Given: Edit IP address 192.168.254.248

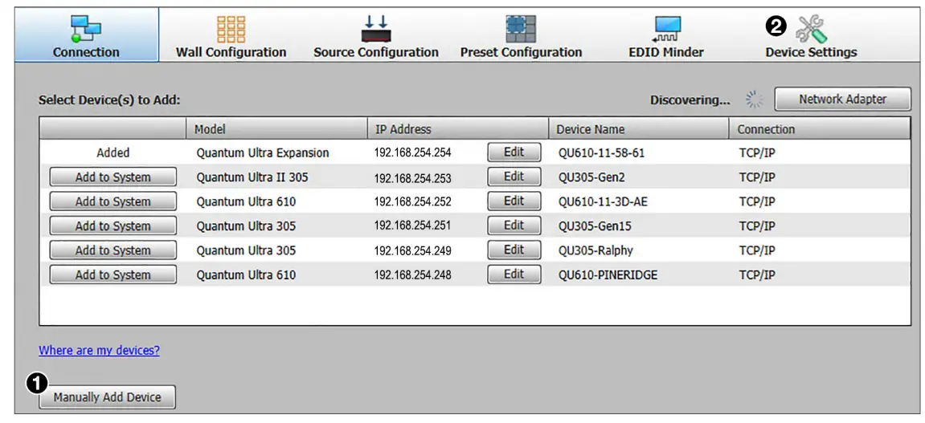Looking at the screenshot, I should click(x=514, y=275).
